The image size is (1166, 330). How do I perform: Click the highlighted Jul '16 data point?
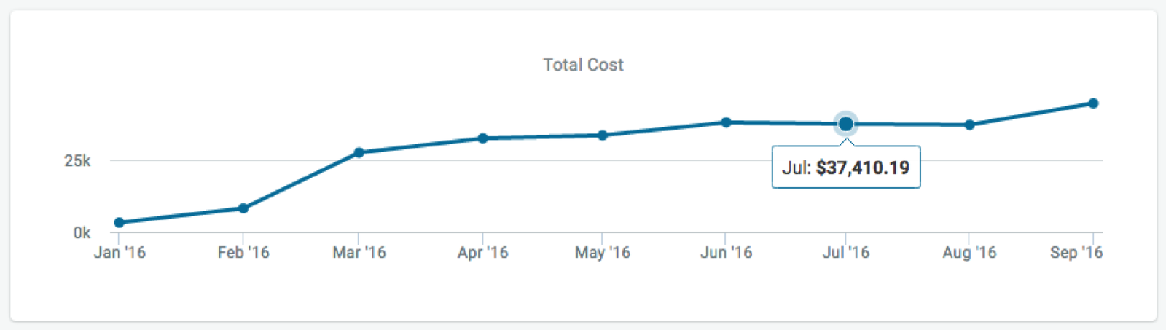pos(845,124)
